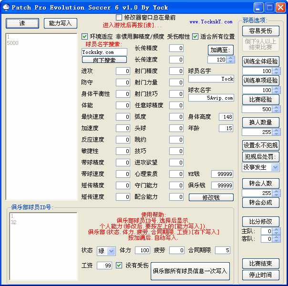This screenshot has height=286, width=288.
Task: Open the 没事发生 dropdown
Action: [x=275, y=167]
